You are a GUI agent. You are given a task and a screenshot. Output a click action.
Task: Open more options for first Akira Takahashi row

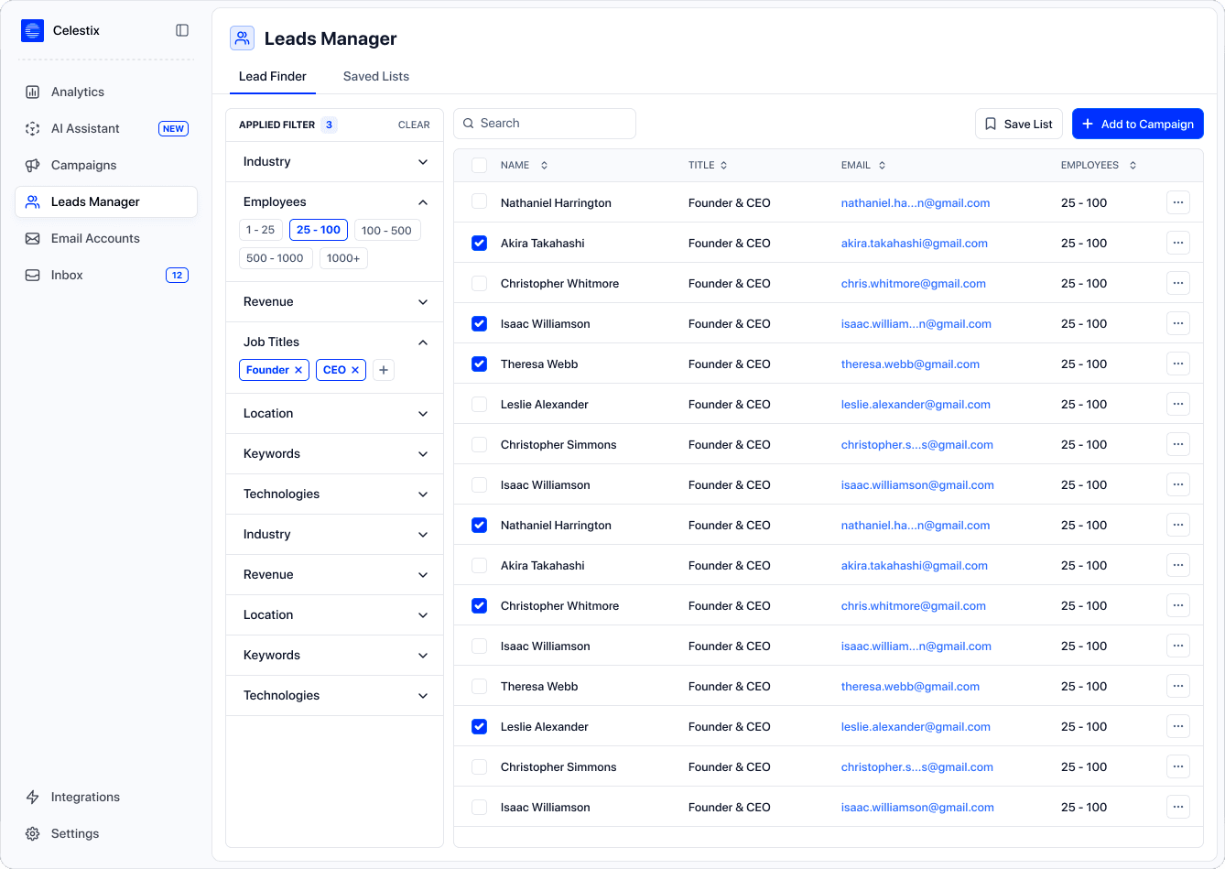click(1178, 243)
